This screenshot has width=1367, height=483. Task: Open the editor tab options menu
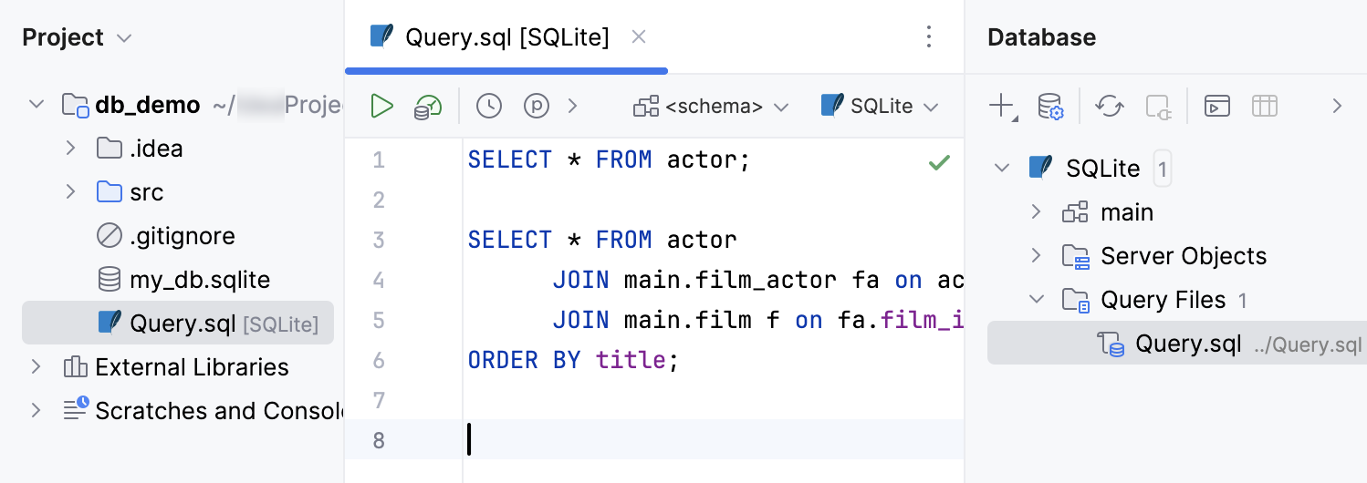(929, 37)
